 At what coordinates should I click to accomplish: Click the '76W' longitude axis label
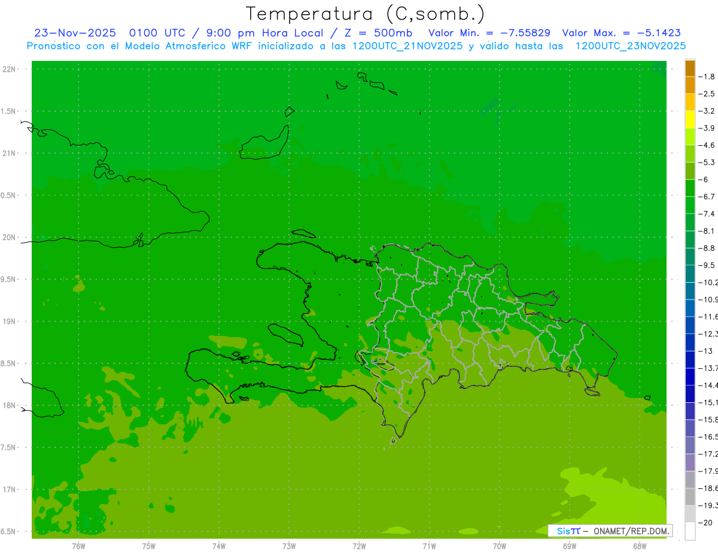[78, 546]
